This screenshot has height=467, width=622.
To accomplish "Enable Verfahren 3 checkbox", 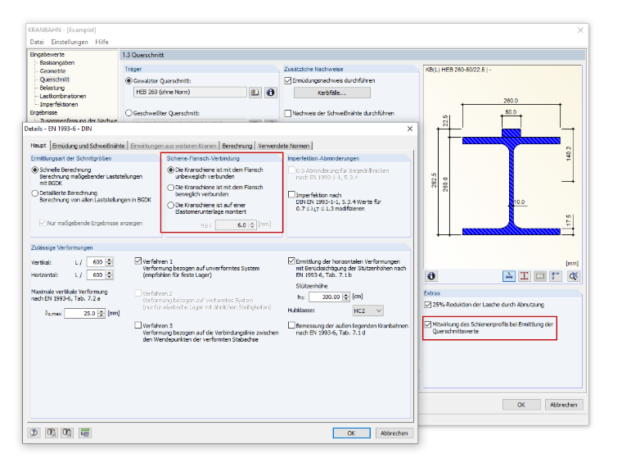I will click(x=138, y=325).
